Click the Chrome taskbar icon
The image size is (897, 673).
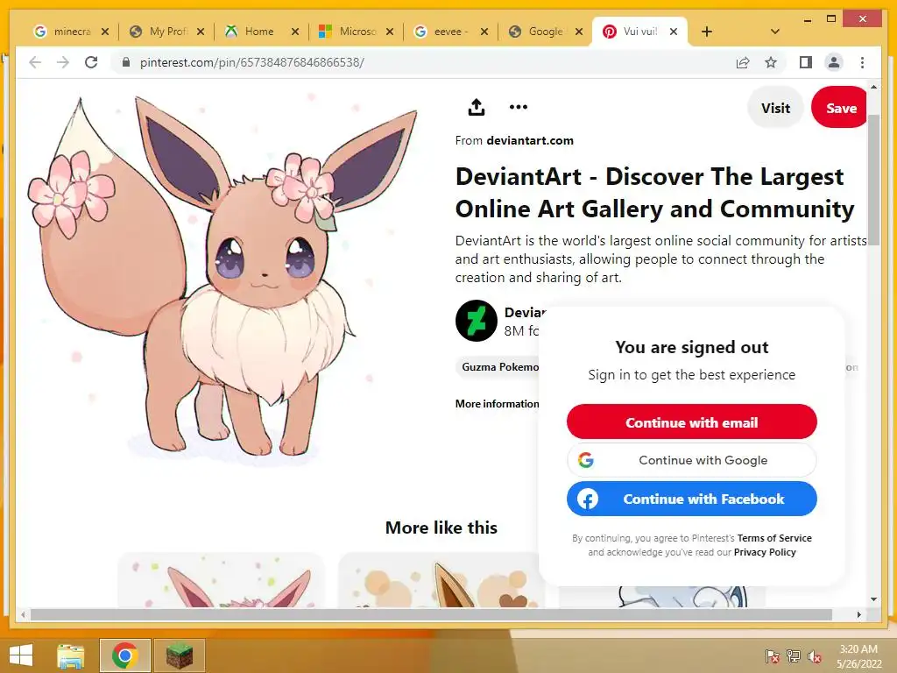(x=124, y=655)
